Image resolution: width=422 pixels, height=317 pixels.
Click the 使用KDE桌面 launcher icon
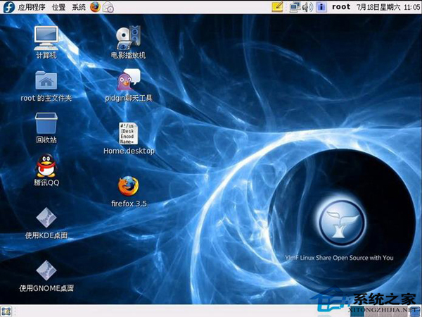point(46,218)
